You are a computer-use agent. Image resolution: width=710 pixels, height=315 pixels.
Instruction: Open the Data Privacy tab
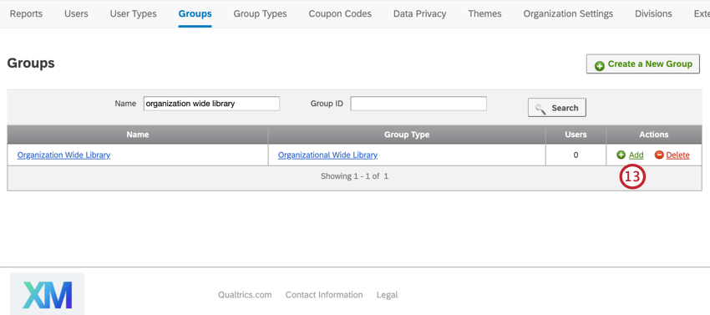(420, 13)
